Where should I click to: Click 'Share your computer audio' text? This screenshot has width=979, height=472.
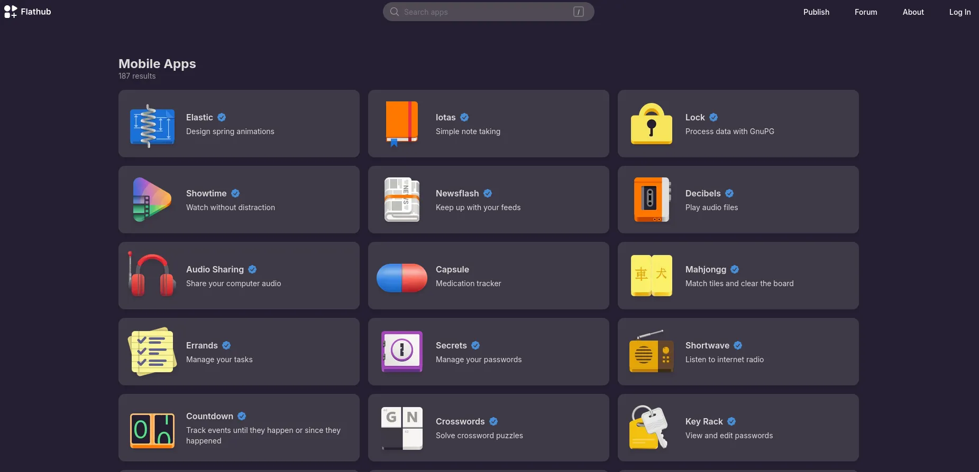pyautogui.click(x=234, y=284)
